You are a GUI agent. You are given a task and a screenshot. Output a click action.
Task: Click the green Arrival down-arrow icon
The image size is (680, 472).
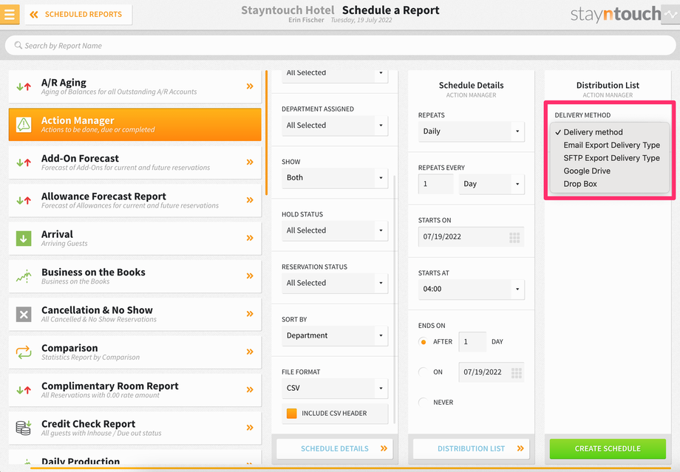(x=24, y=239)
